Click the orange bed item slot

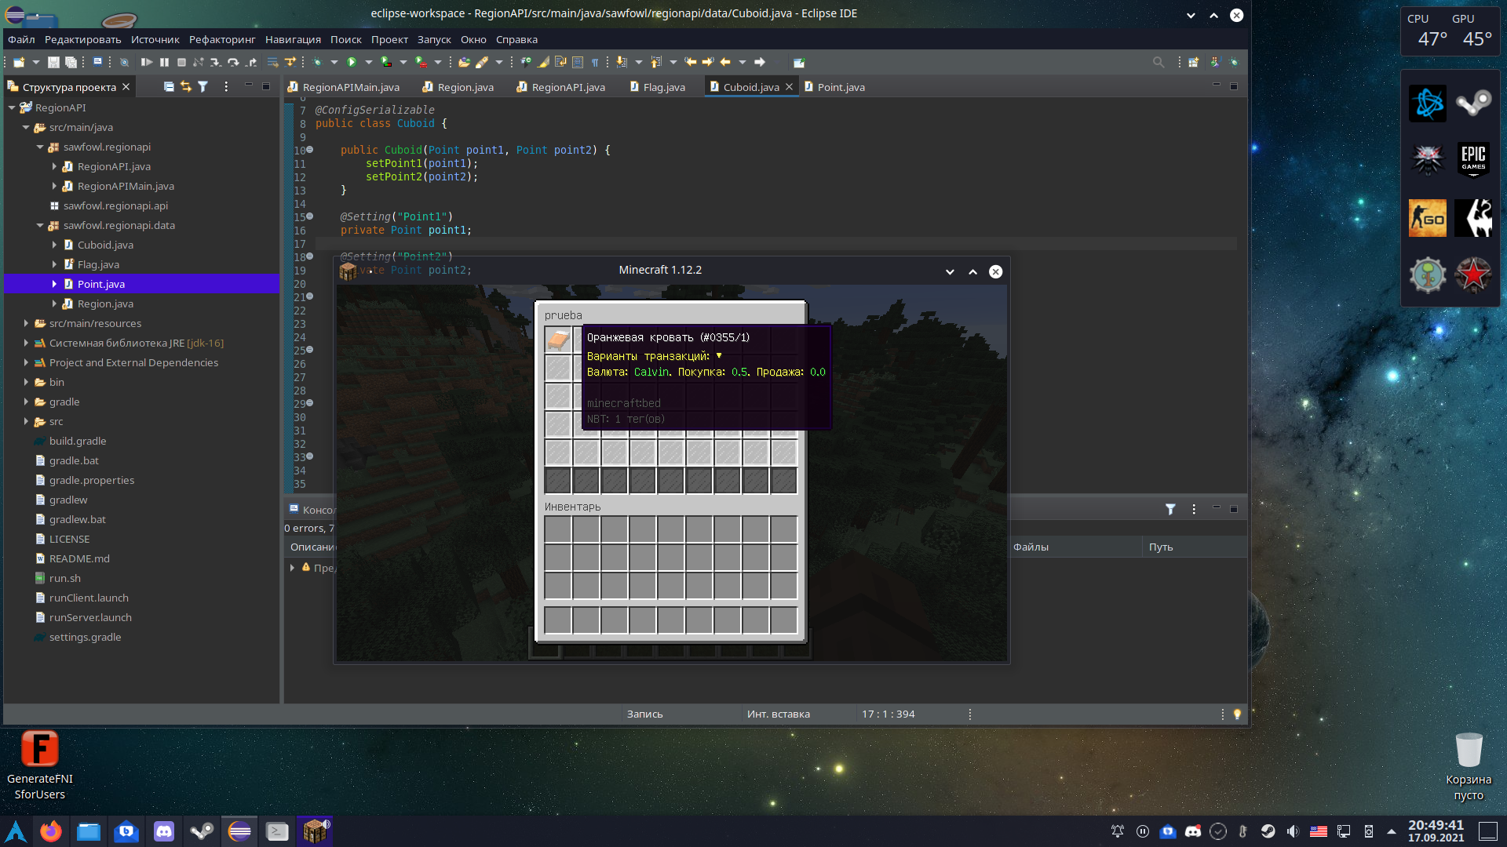point(558,340)
